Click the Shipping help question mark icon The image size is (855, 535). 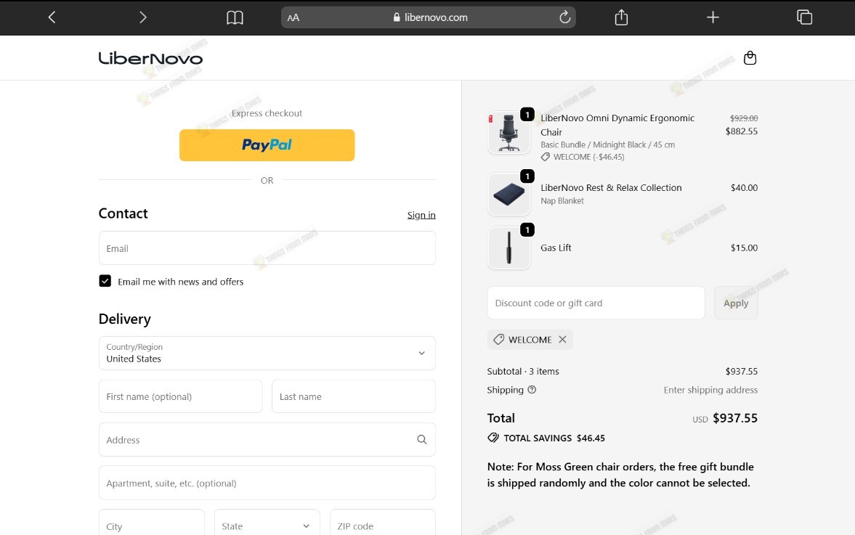click(532, 390)
